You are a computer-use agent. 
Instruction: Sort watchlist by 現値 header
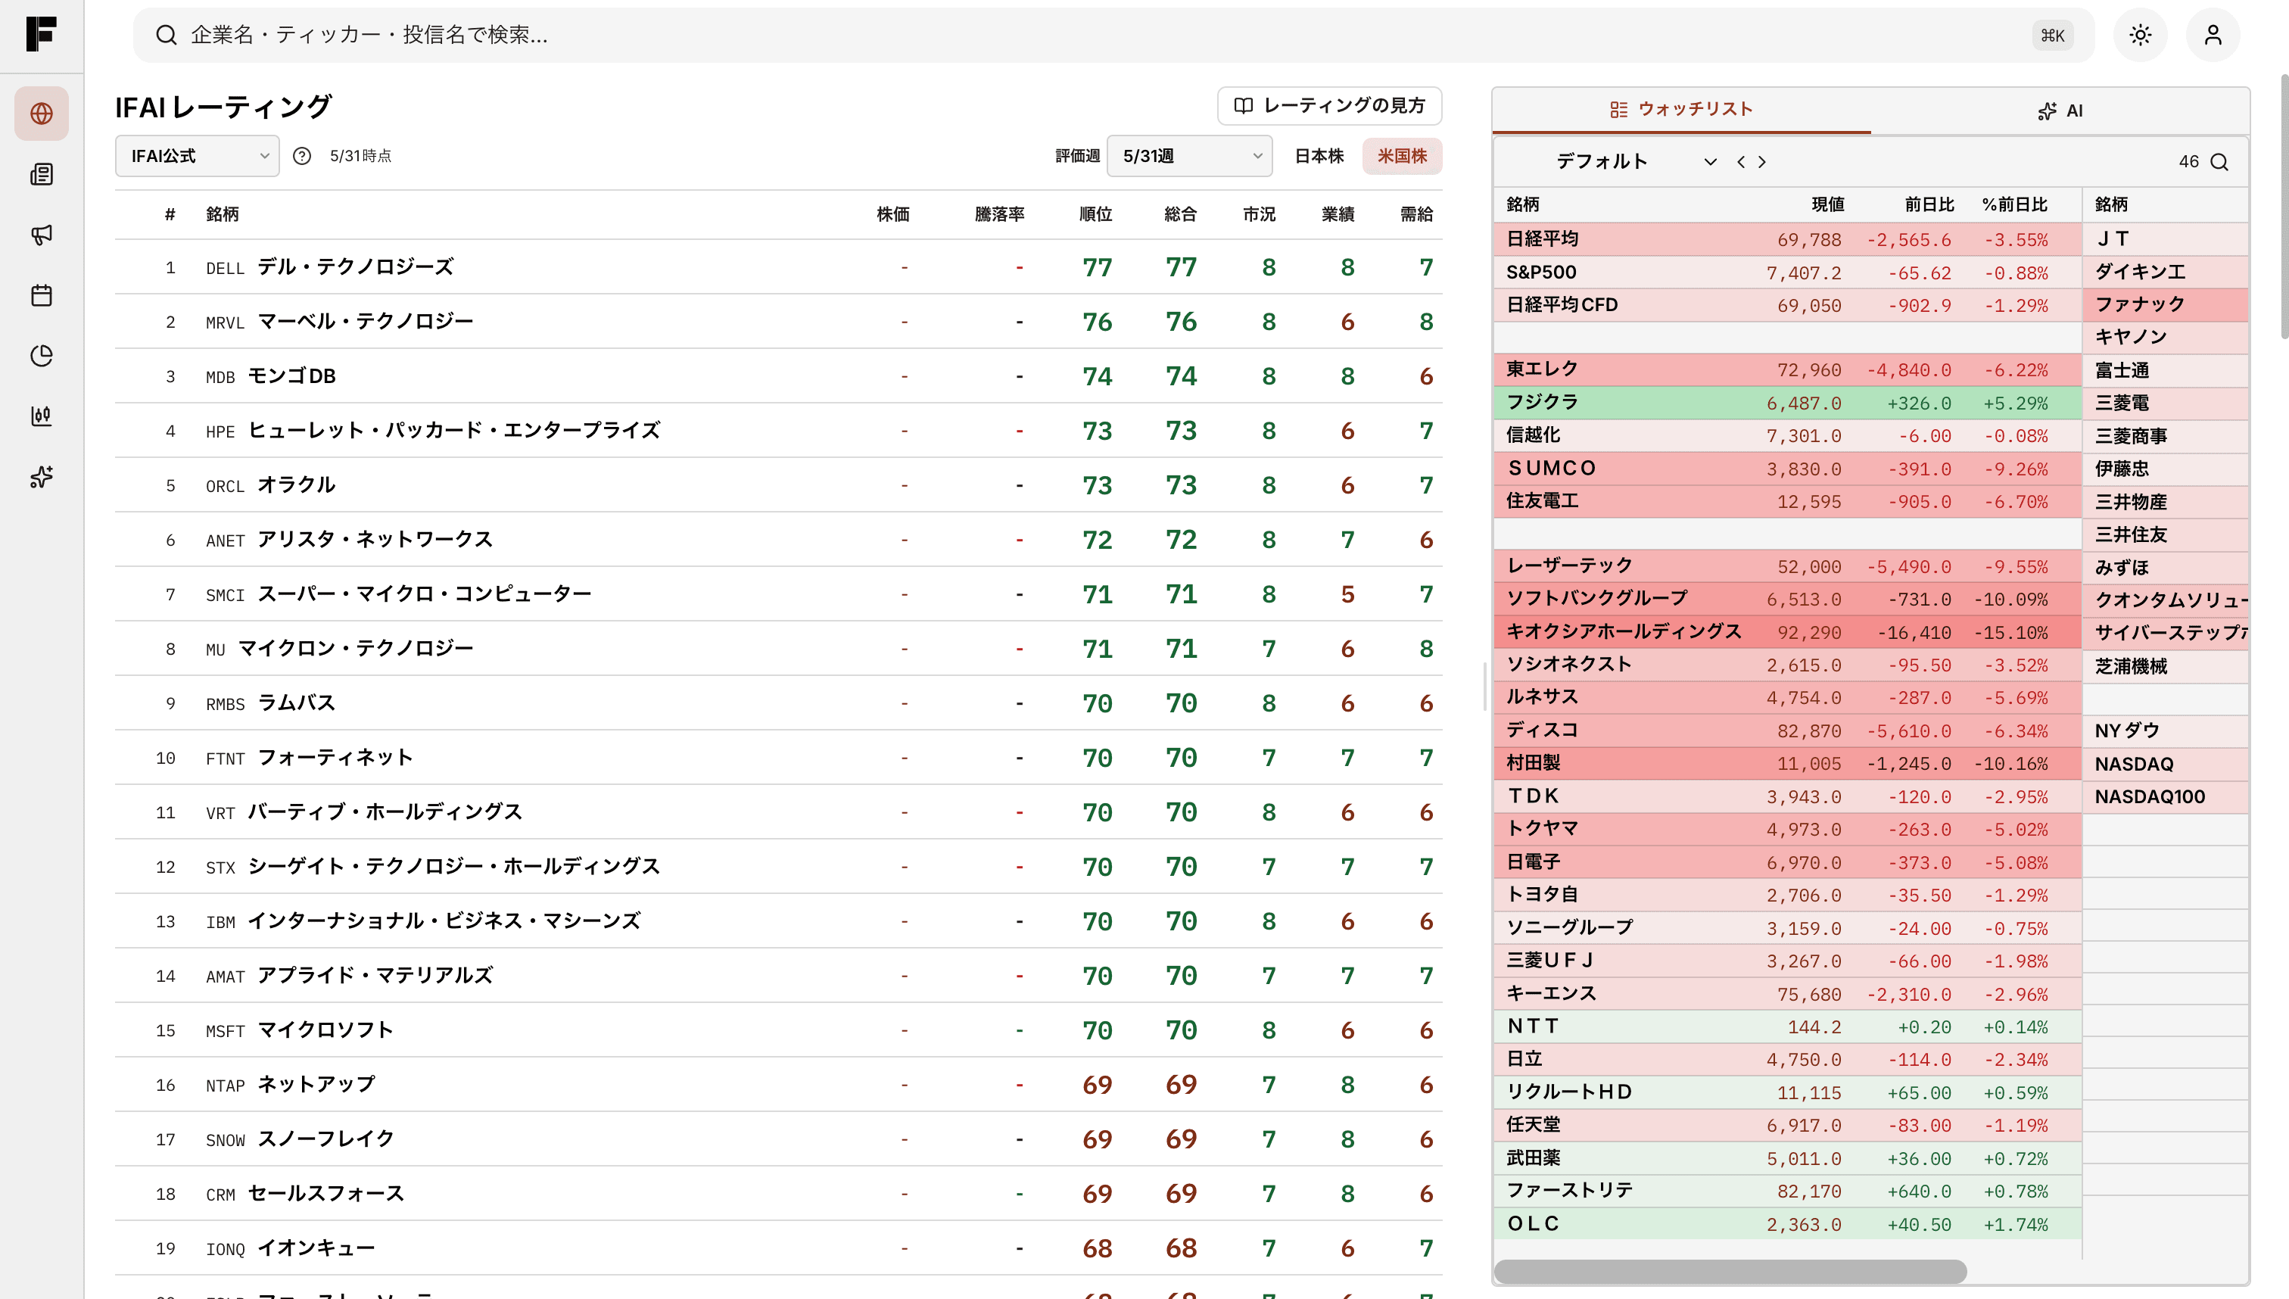point(1827,204)
